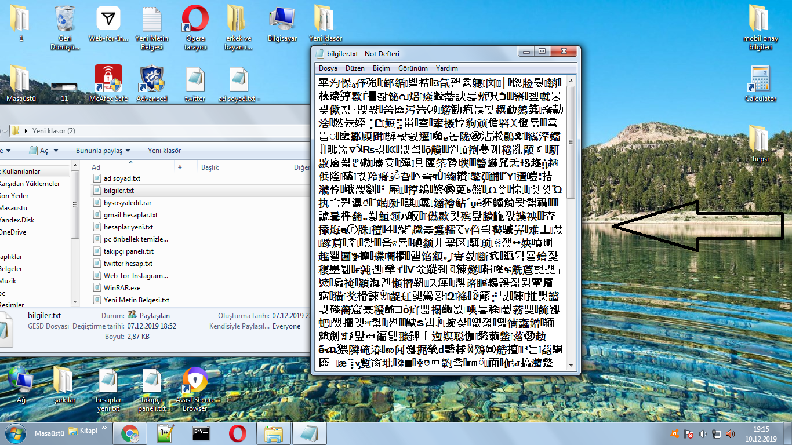Open Opera from the taskbar

(x=237, y=433)
